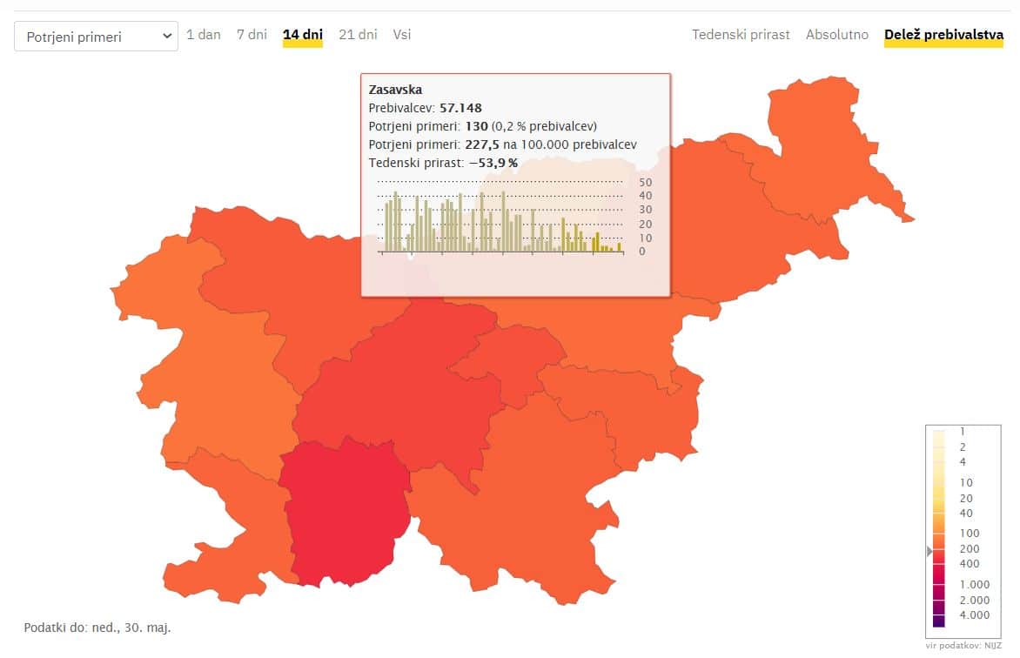Switch to the 7 dni view
1020x658 pixels.
pos(252,35)
